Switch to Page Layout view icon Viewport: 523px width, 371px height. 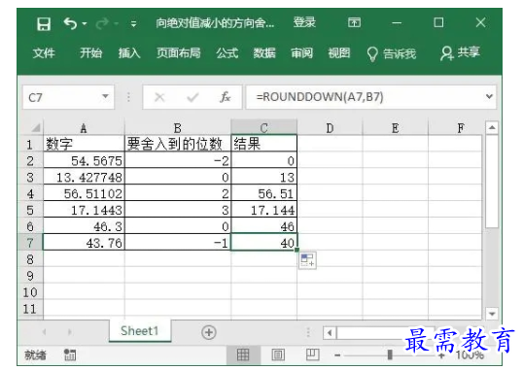[x=278, y=354]
